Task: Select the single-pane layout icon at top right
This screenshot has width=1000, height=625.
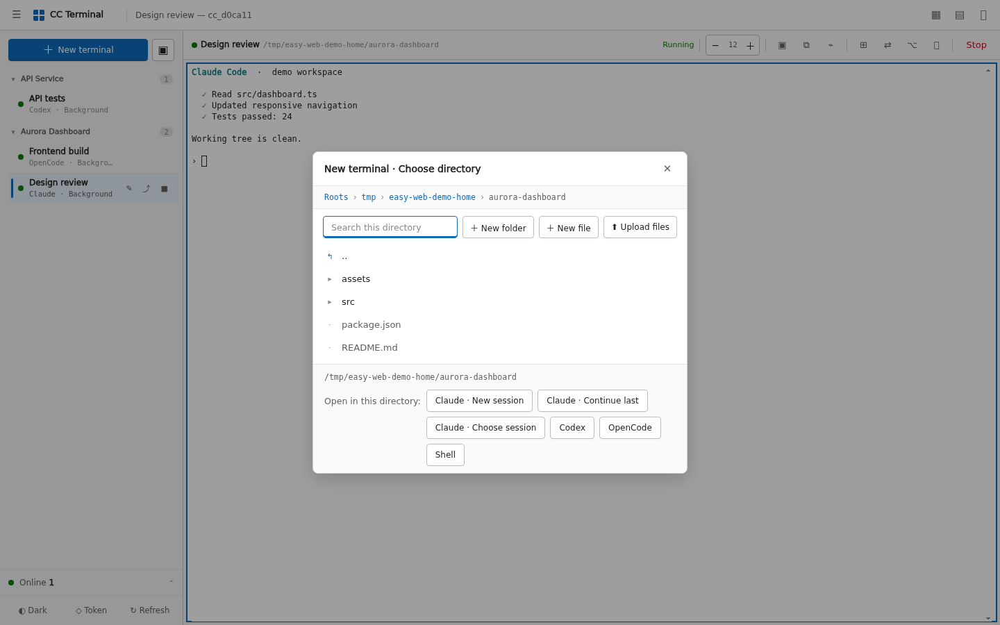Action: [x=983, y=15]
